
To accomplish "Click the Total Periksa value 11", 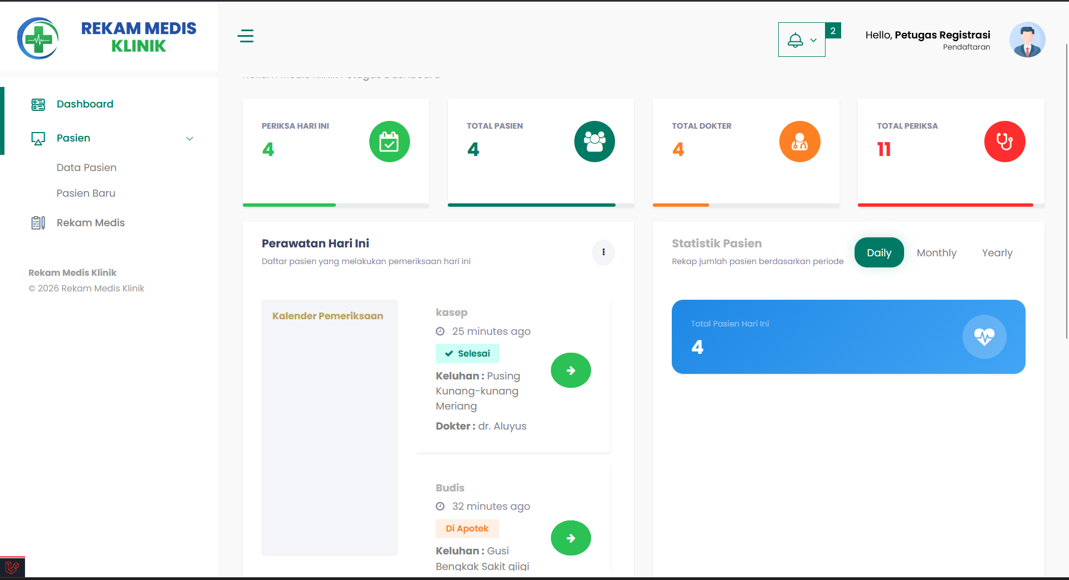I will pos(883,149).
